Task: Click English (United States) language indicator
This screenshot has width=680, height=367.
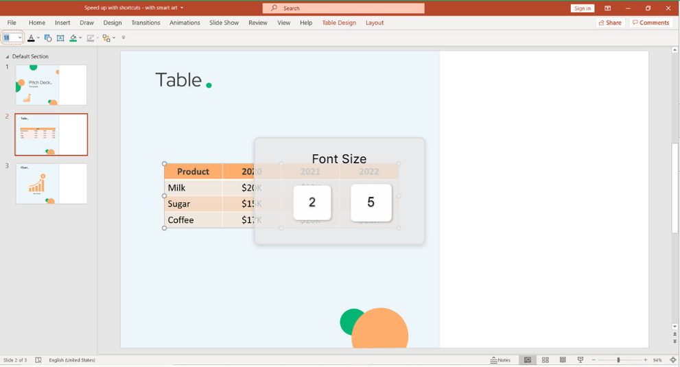Action: pos(72,360)
